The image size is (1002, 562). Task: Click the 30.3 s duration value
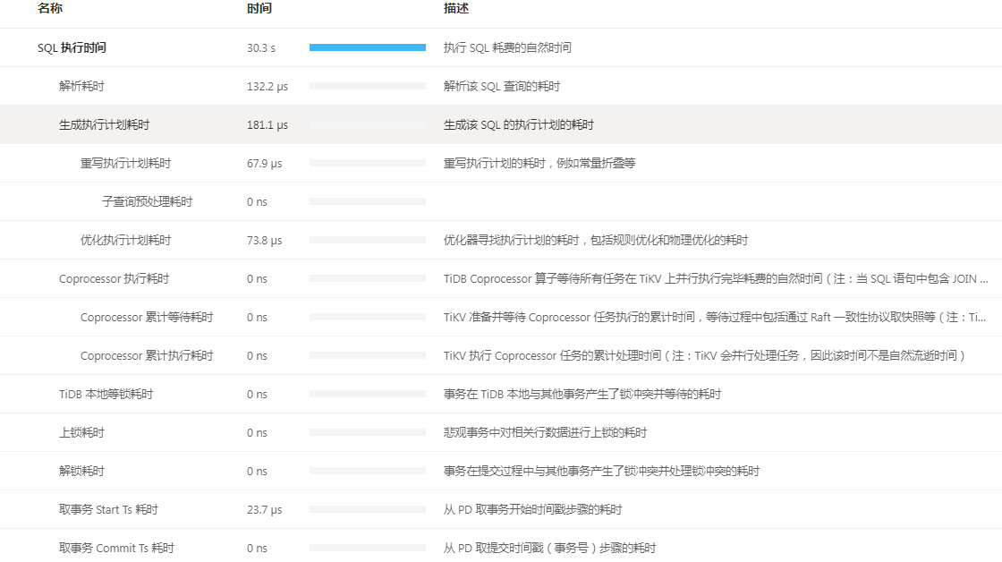tap(261, 47)
